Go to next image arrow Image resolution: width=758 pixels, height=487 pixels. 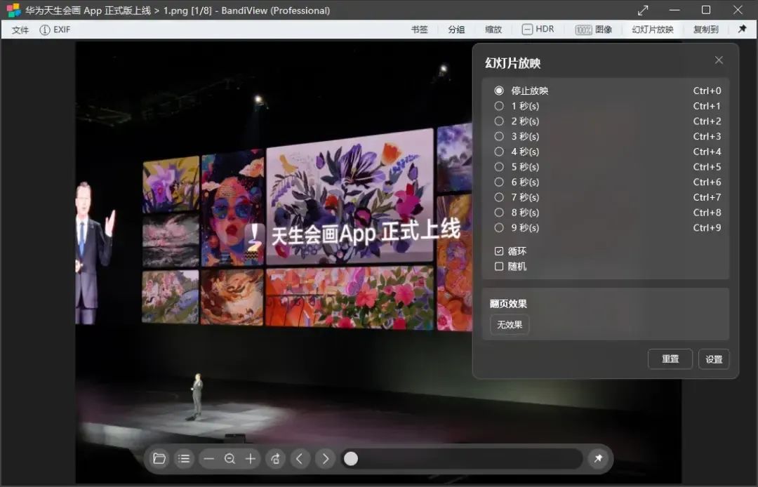(326, 458)
